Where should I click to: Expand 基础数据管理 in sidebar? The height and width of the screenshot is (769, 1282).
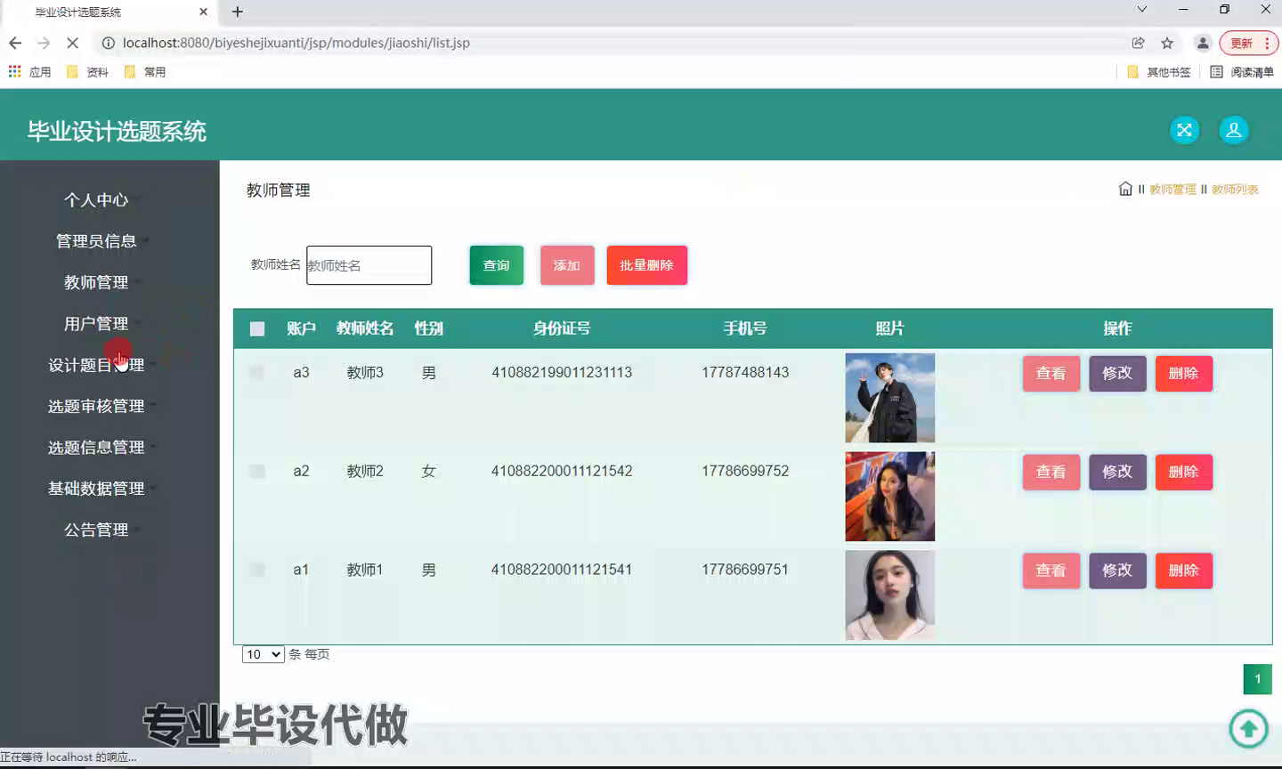point(96,488)
